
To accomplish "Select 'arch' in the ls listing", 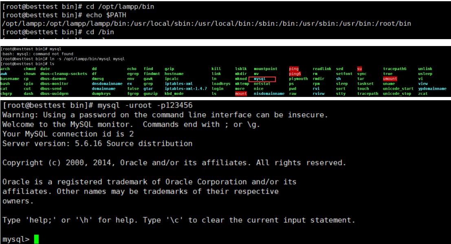I will click(5, 69).
